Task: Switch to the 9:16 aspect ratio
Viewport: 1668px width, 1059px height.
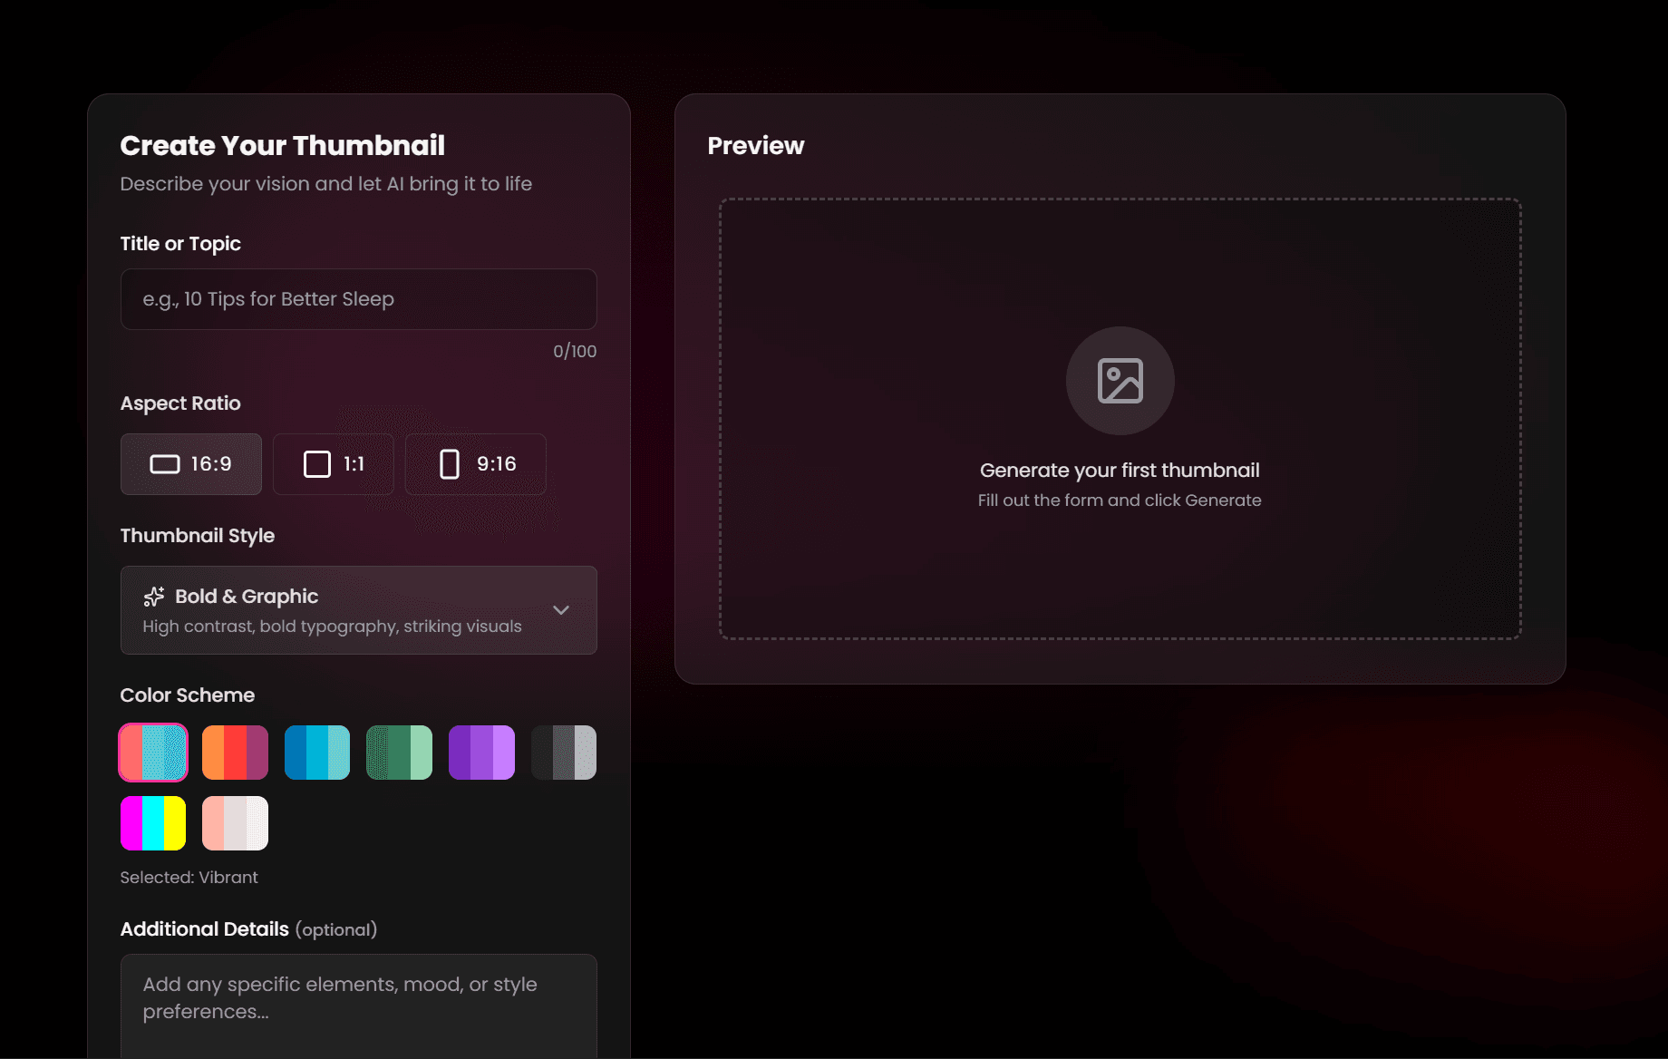Action: 475,464
